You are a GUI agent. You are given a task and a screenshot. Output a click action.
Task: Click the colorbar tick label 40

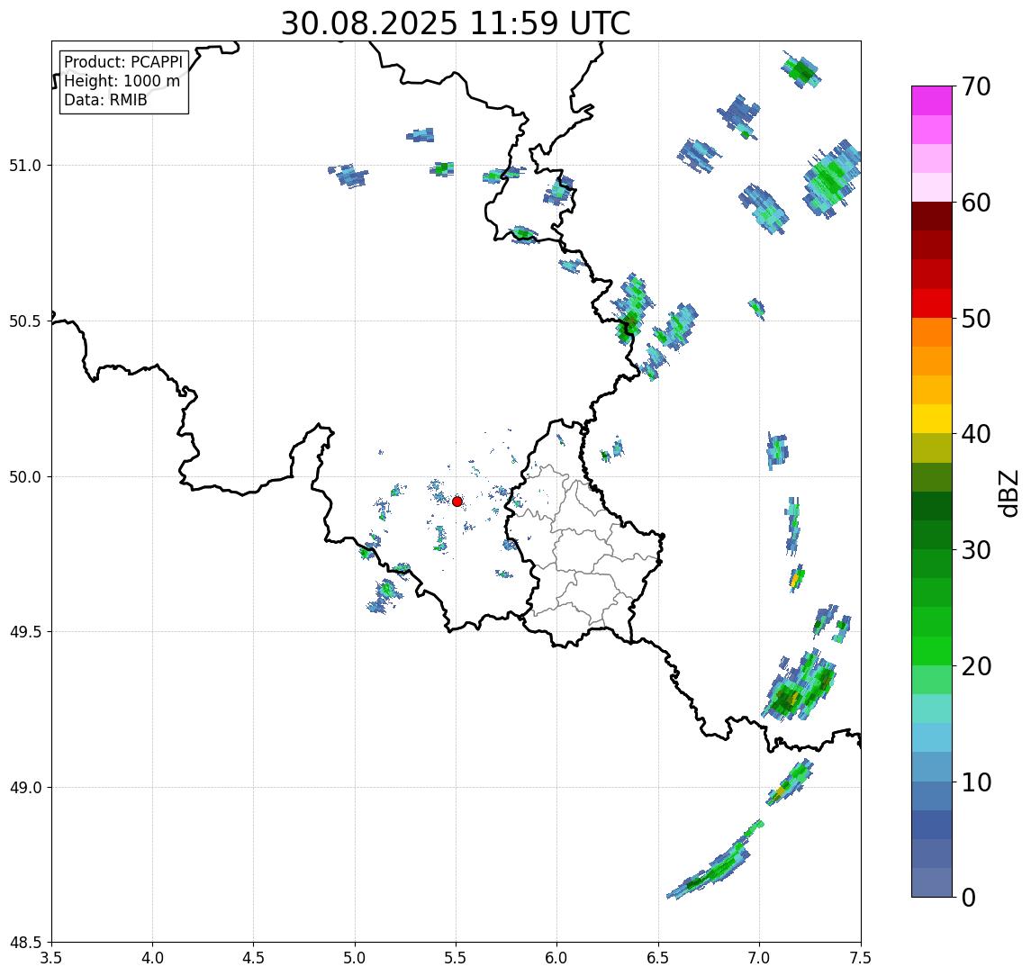[x=976, y=434]
